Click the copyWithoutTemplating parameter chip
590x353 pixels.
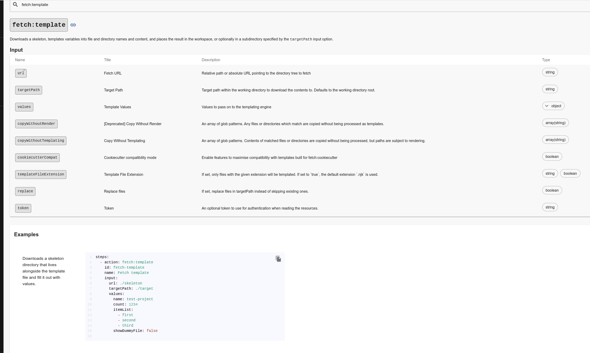tap(41, 141)
